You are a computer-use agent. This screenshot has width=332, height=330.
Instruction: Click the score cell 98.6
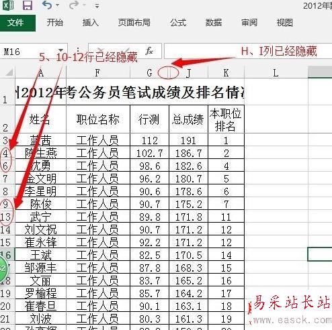click(149, 166)
